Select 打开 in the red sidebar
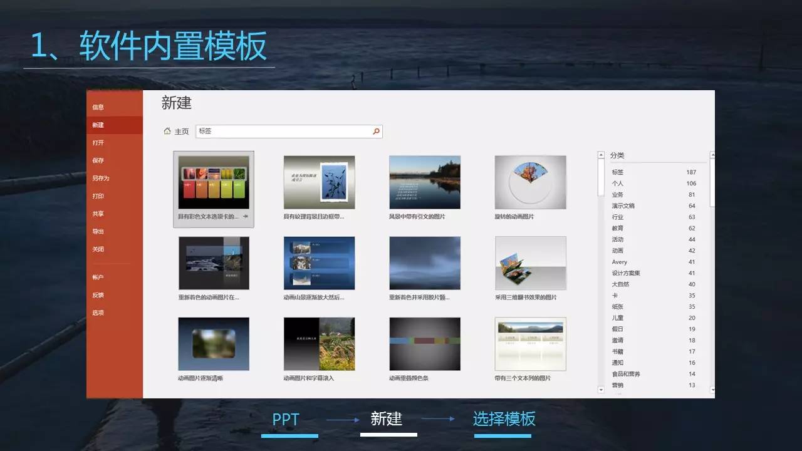This screenshot has width=802, height=451. (x=100, y=142)
